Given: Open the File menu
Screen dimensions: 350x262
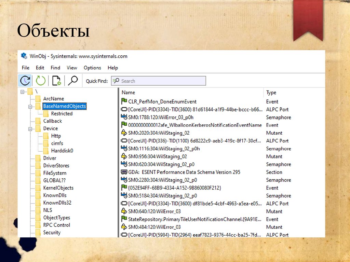Looking at the screenshot, I should [x=26, y=68].
